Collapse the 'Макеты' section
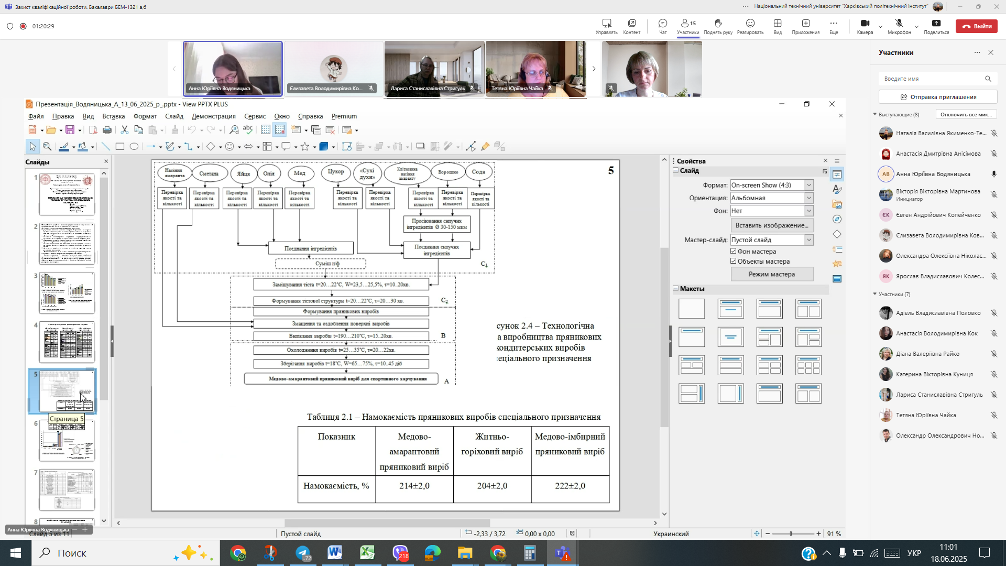Screen dimensions: 1006x566 676,289
